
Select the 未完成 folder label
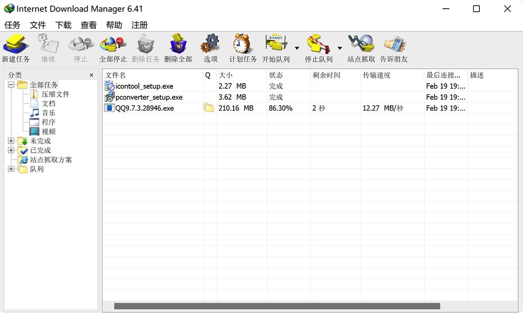click(41, 141)
